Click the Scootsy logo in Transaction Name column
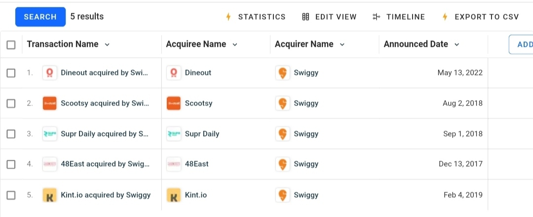 (x=50, y=103)
